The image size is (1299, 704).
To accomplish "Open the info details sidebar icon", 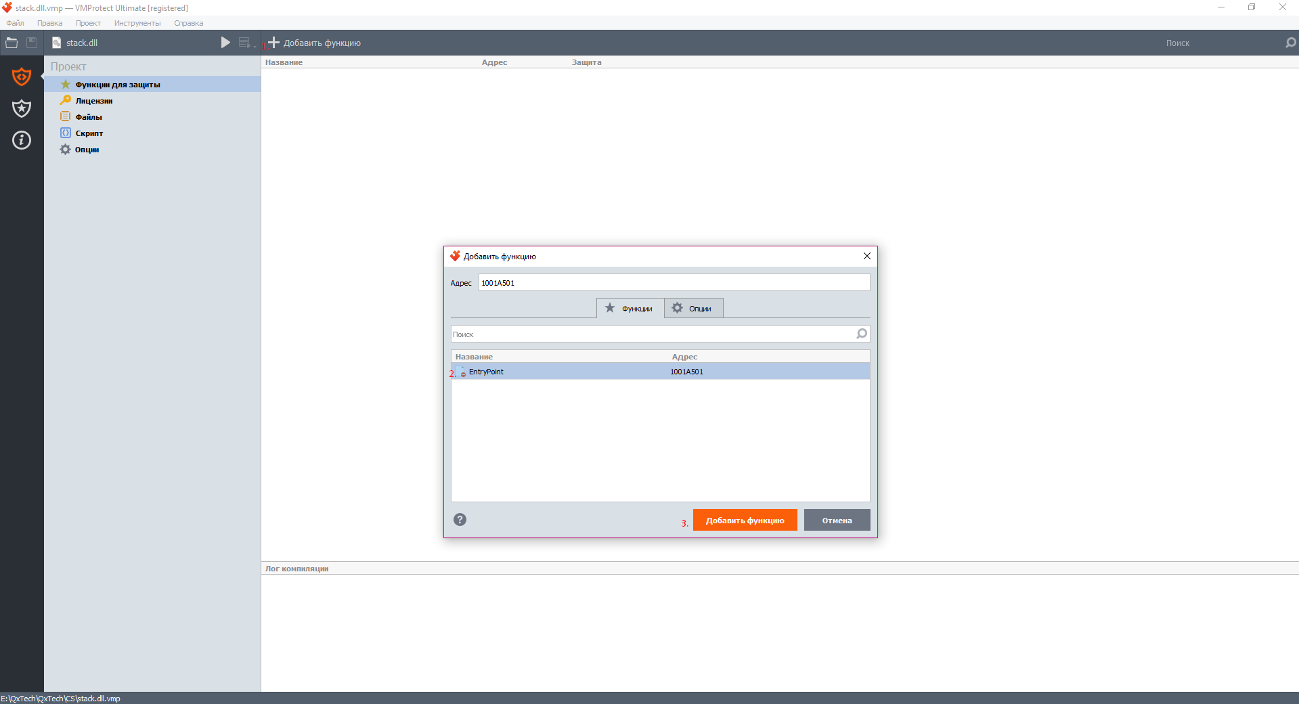I will coord(22,140).
